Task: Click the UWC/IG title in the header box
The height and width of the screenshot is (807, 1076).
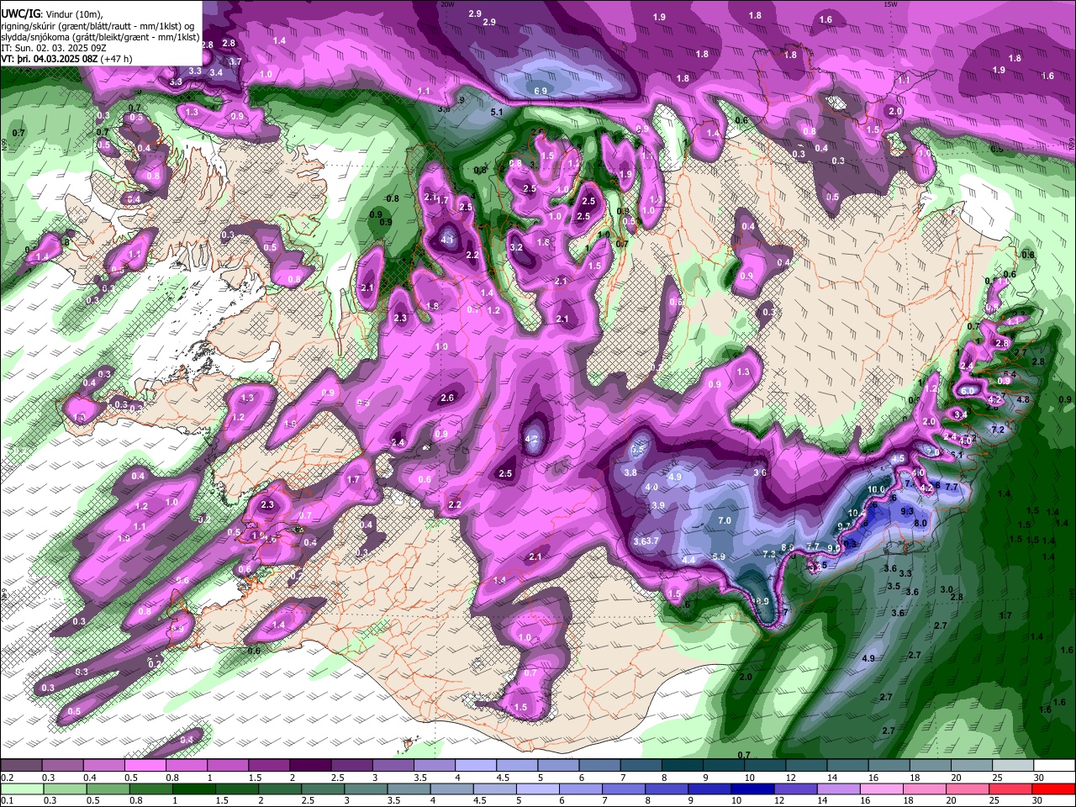Action: 18,13
